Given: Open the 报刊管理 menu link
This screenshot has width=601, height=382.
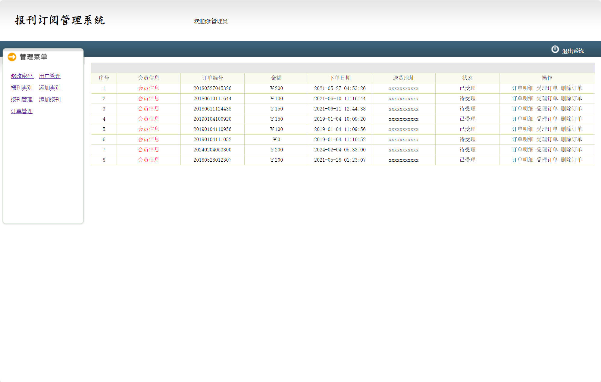Looking at the screenshot, I should [22, 99].
